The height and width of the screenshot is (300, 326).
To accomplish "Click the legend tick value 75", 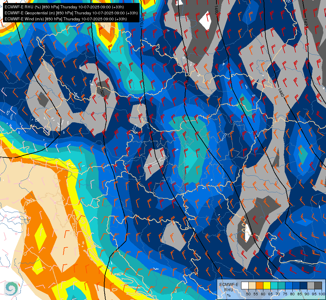I will click(x=285, y=294).
